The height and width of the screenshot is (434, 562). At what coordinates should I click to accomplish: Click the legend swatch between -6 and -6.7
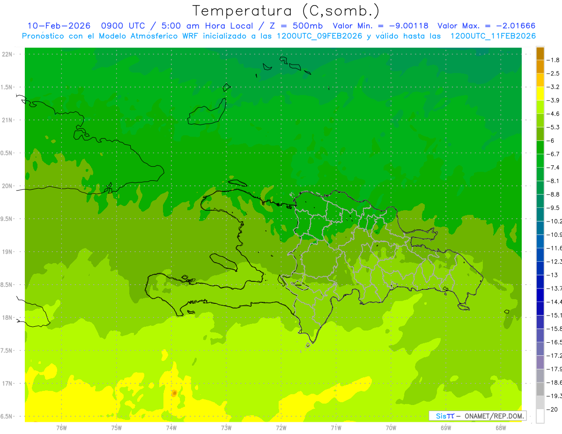(540, 147)
